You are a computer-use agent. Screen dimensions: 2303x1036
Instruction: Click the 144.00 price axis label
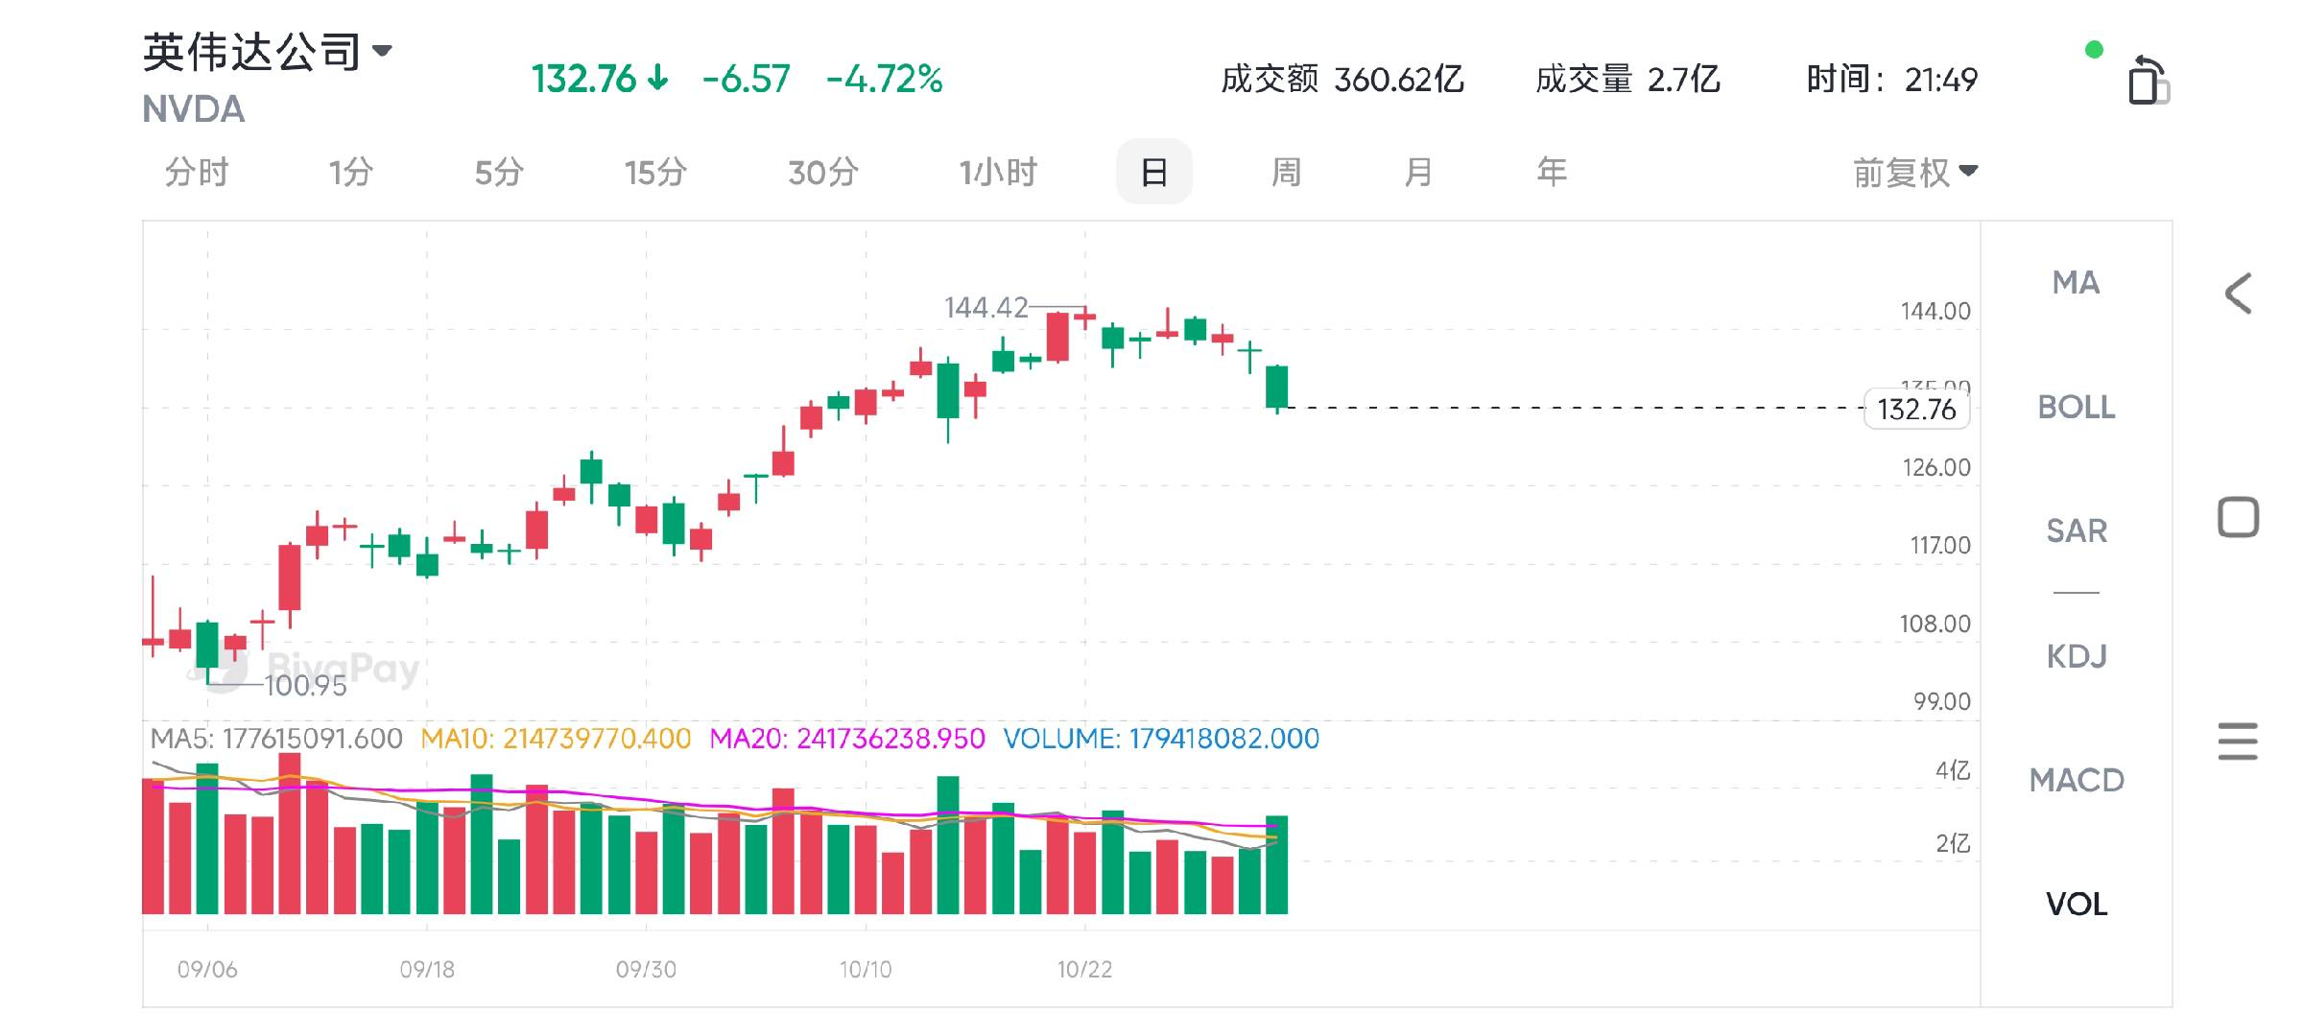pos(1935,311)
